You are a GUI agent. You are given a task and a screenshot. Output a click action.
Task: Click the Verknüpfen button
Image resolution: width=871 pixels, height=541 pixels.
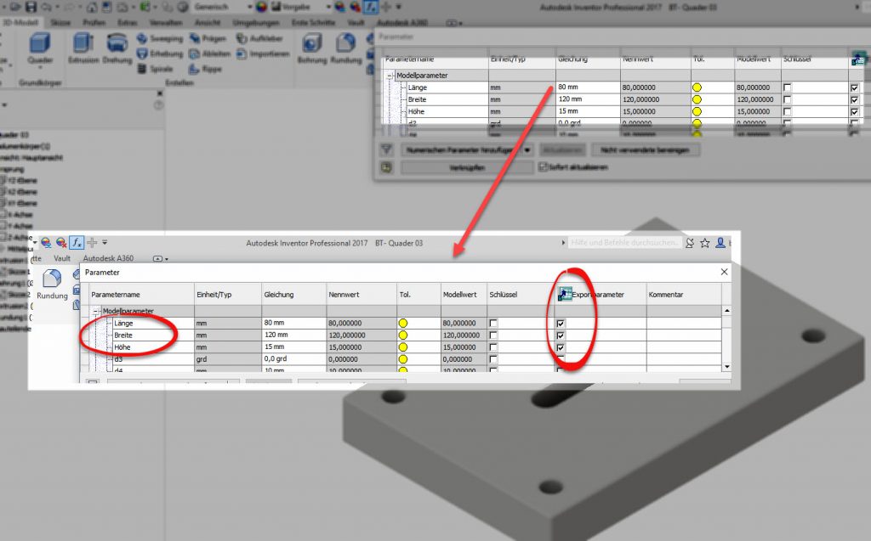point(467,167)
